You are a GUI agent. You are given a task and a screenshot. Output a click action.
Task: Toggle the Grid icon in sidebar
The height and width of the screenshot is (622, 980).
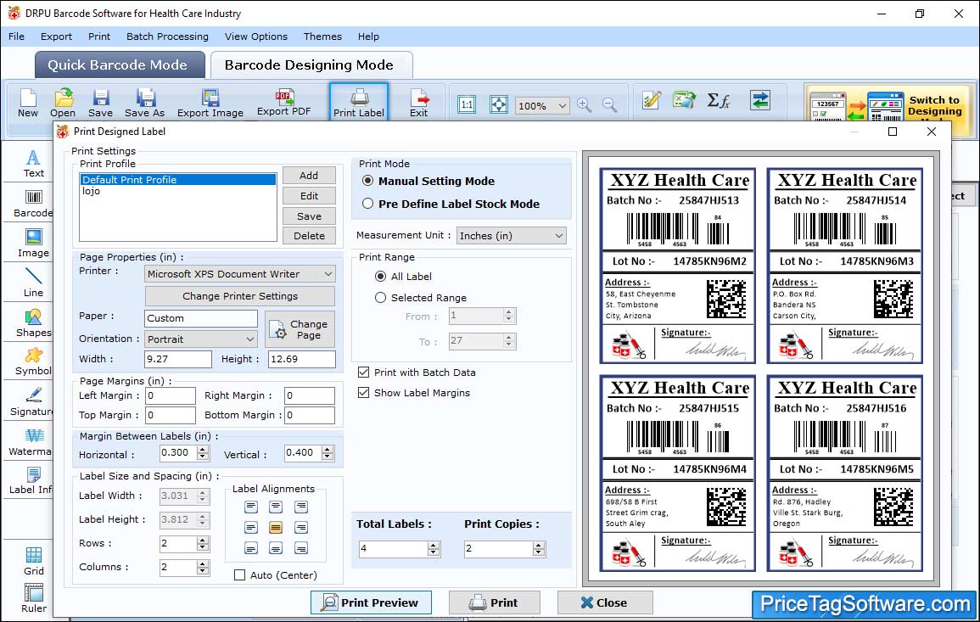tap(34, 561)
